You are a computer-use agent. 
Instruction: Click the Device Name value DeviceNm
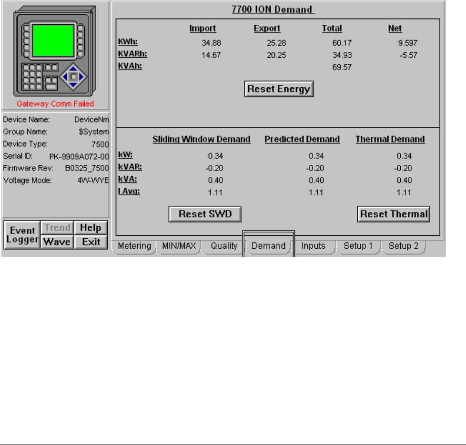click(91, 120)
